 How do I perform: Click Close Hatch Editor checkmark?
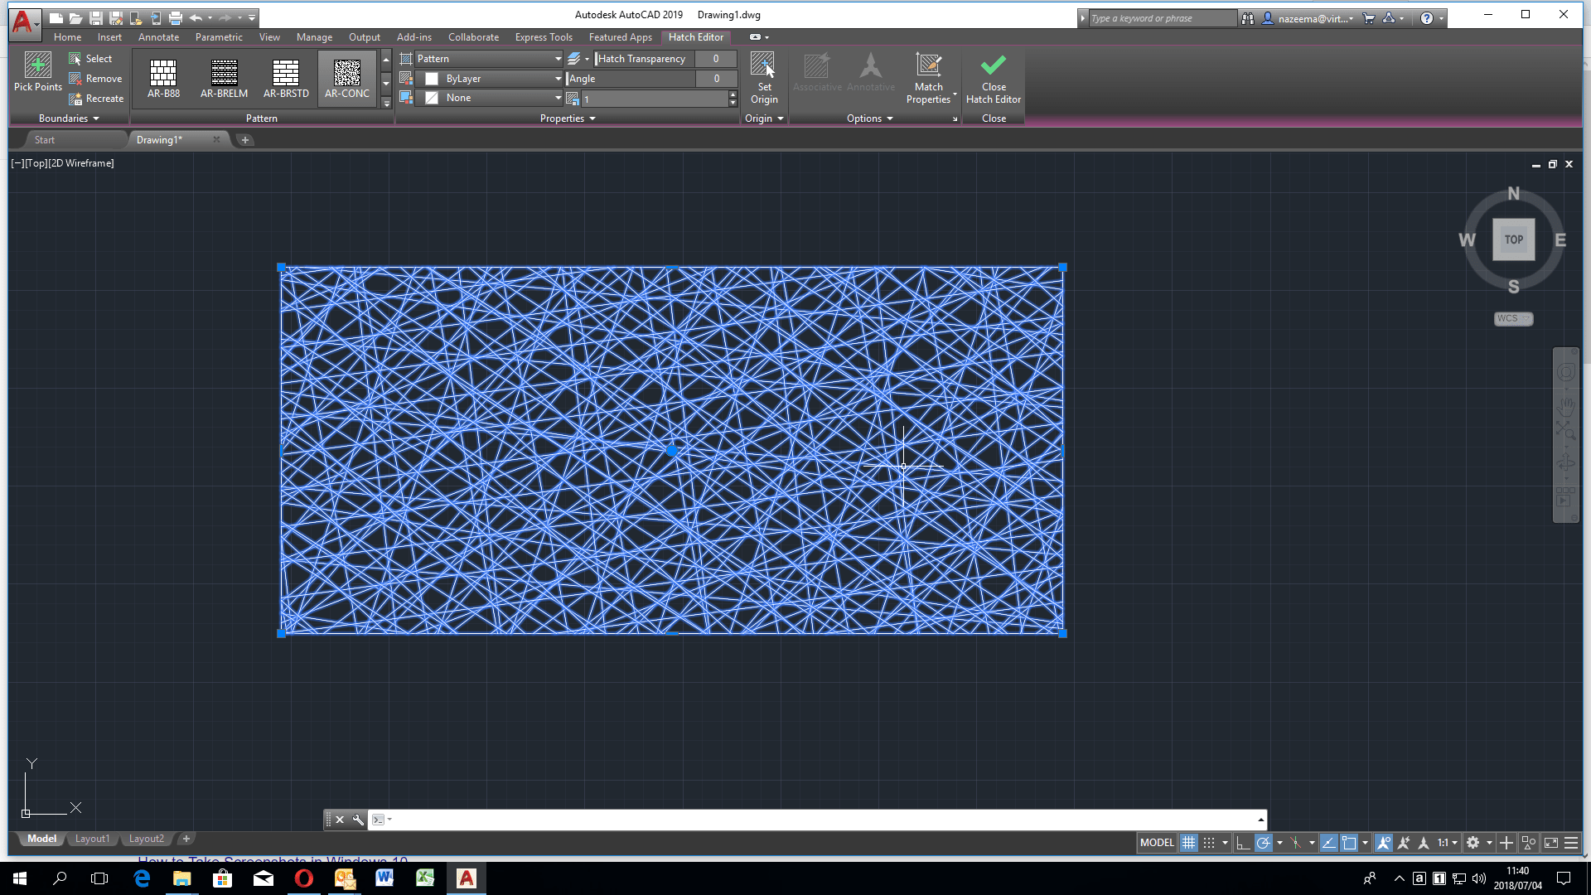[x=993, y=66]
